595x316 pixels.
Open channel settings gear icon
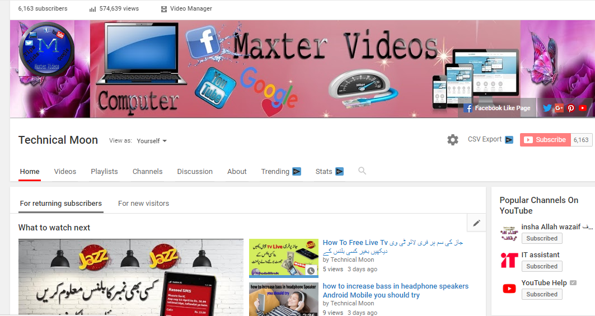click(x=452, y=140)
